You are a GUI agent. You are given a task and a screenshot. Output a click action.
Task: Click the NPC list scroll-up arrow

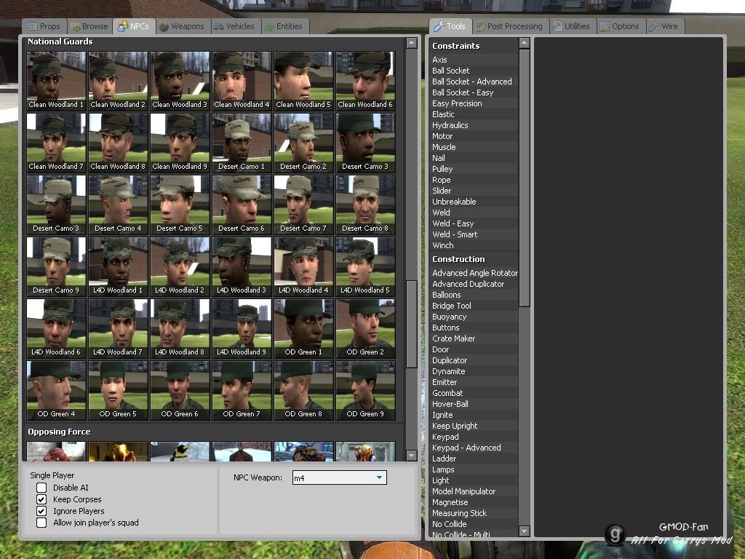tap(412, 43)
